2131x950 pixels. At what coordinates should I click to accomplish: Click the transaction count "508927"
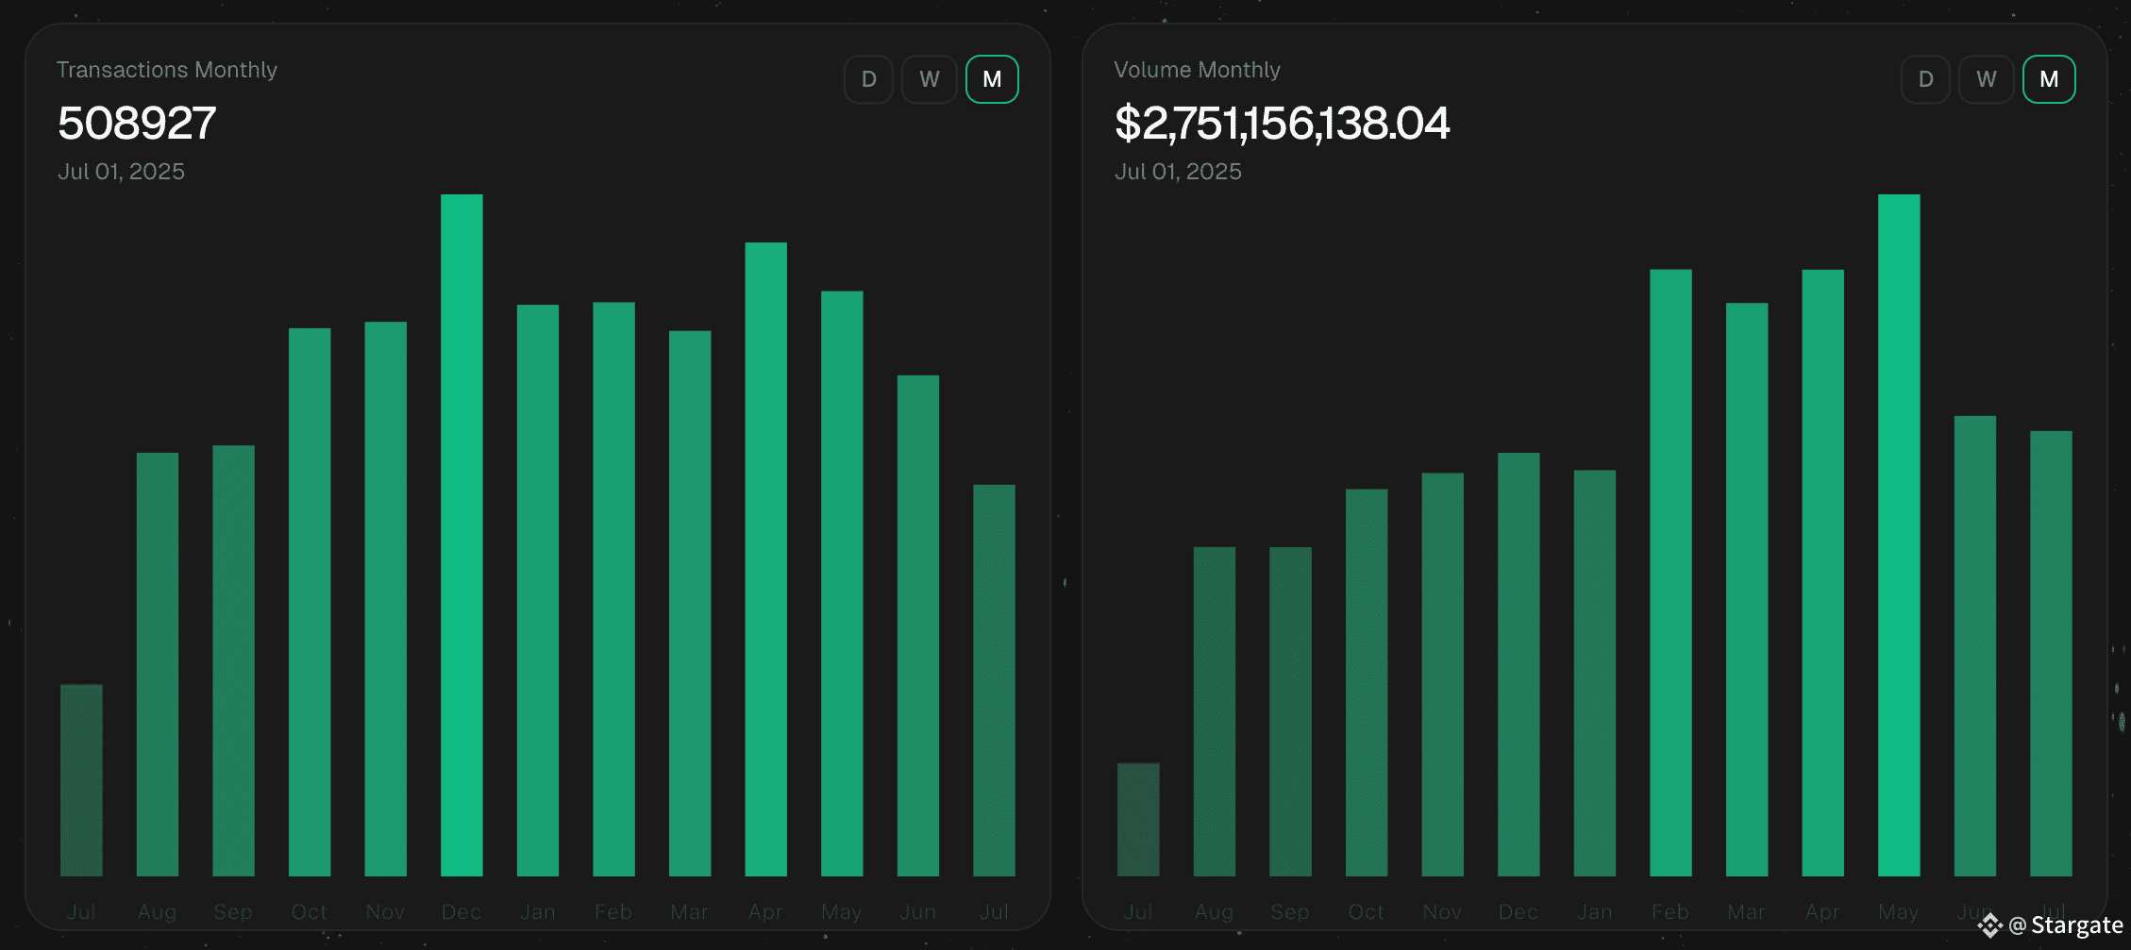(137, 123)
